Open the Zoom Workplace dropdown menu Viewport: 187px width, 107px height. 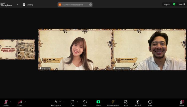17,4
